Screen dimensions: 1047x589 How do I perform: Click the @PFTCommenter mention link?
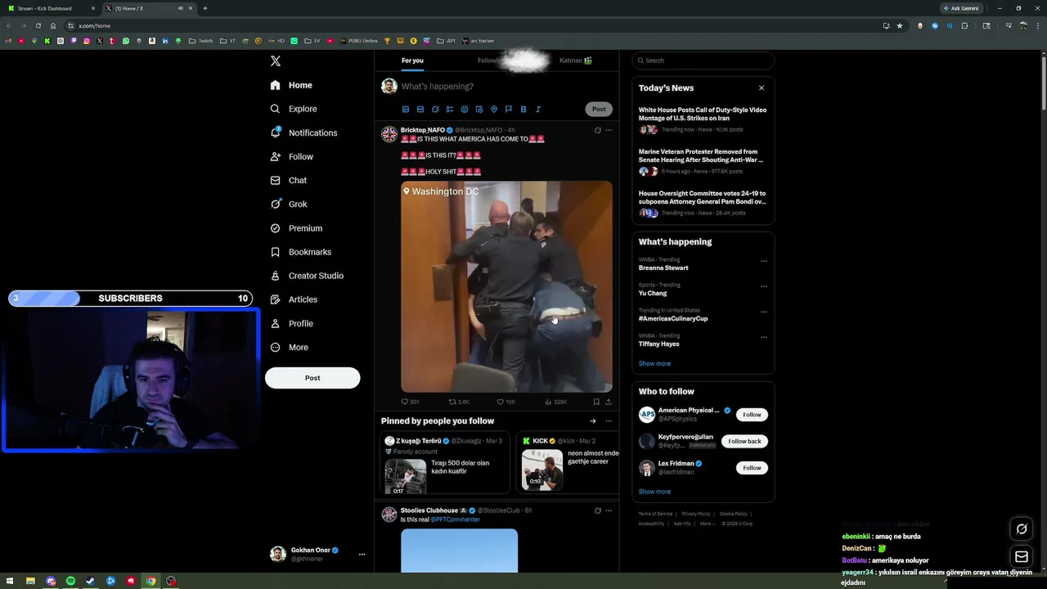(x=456, y=519)
